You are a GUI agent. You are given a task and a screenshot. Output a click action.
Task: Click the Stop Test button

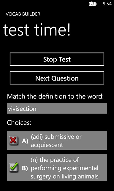click(x=57, y=59)
